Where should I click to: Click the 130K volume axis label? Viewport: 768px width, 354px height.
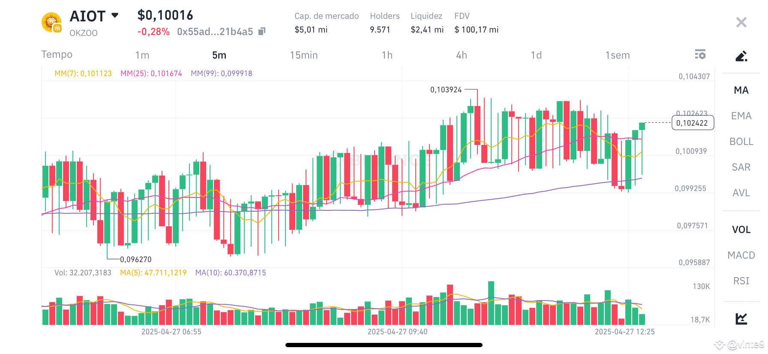point(702,286)
